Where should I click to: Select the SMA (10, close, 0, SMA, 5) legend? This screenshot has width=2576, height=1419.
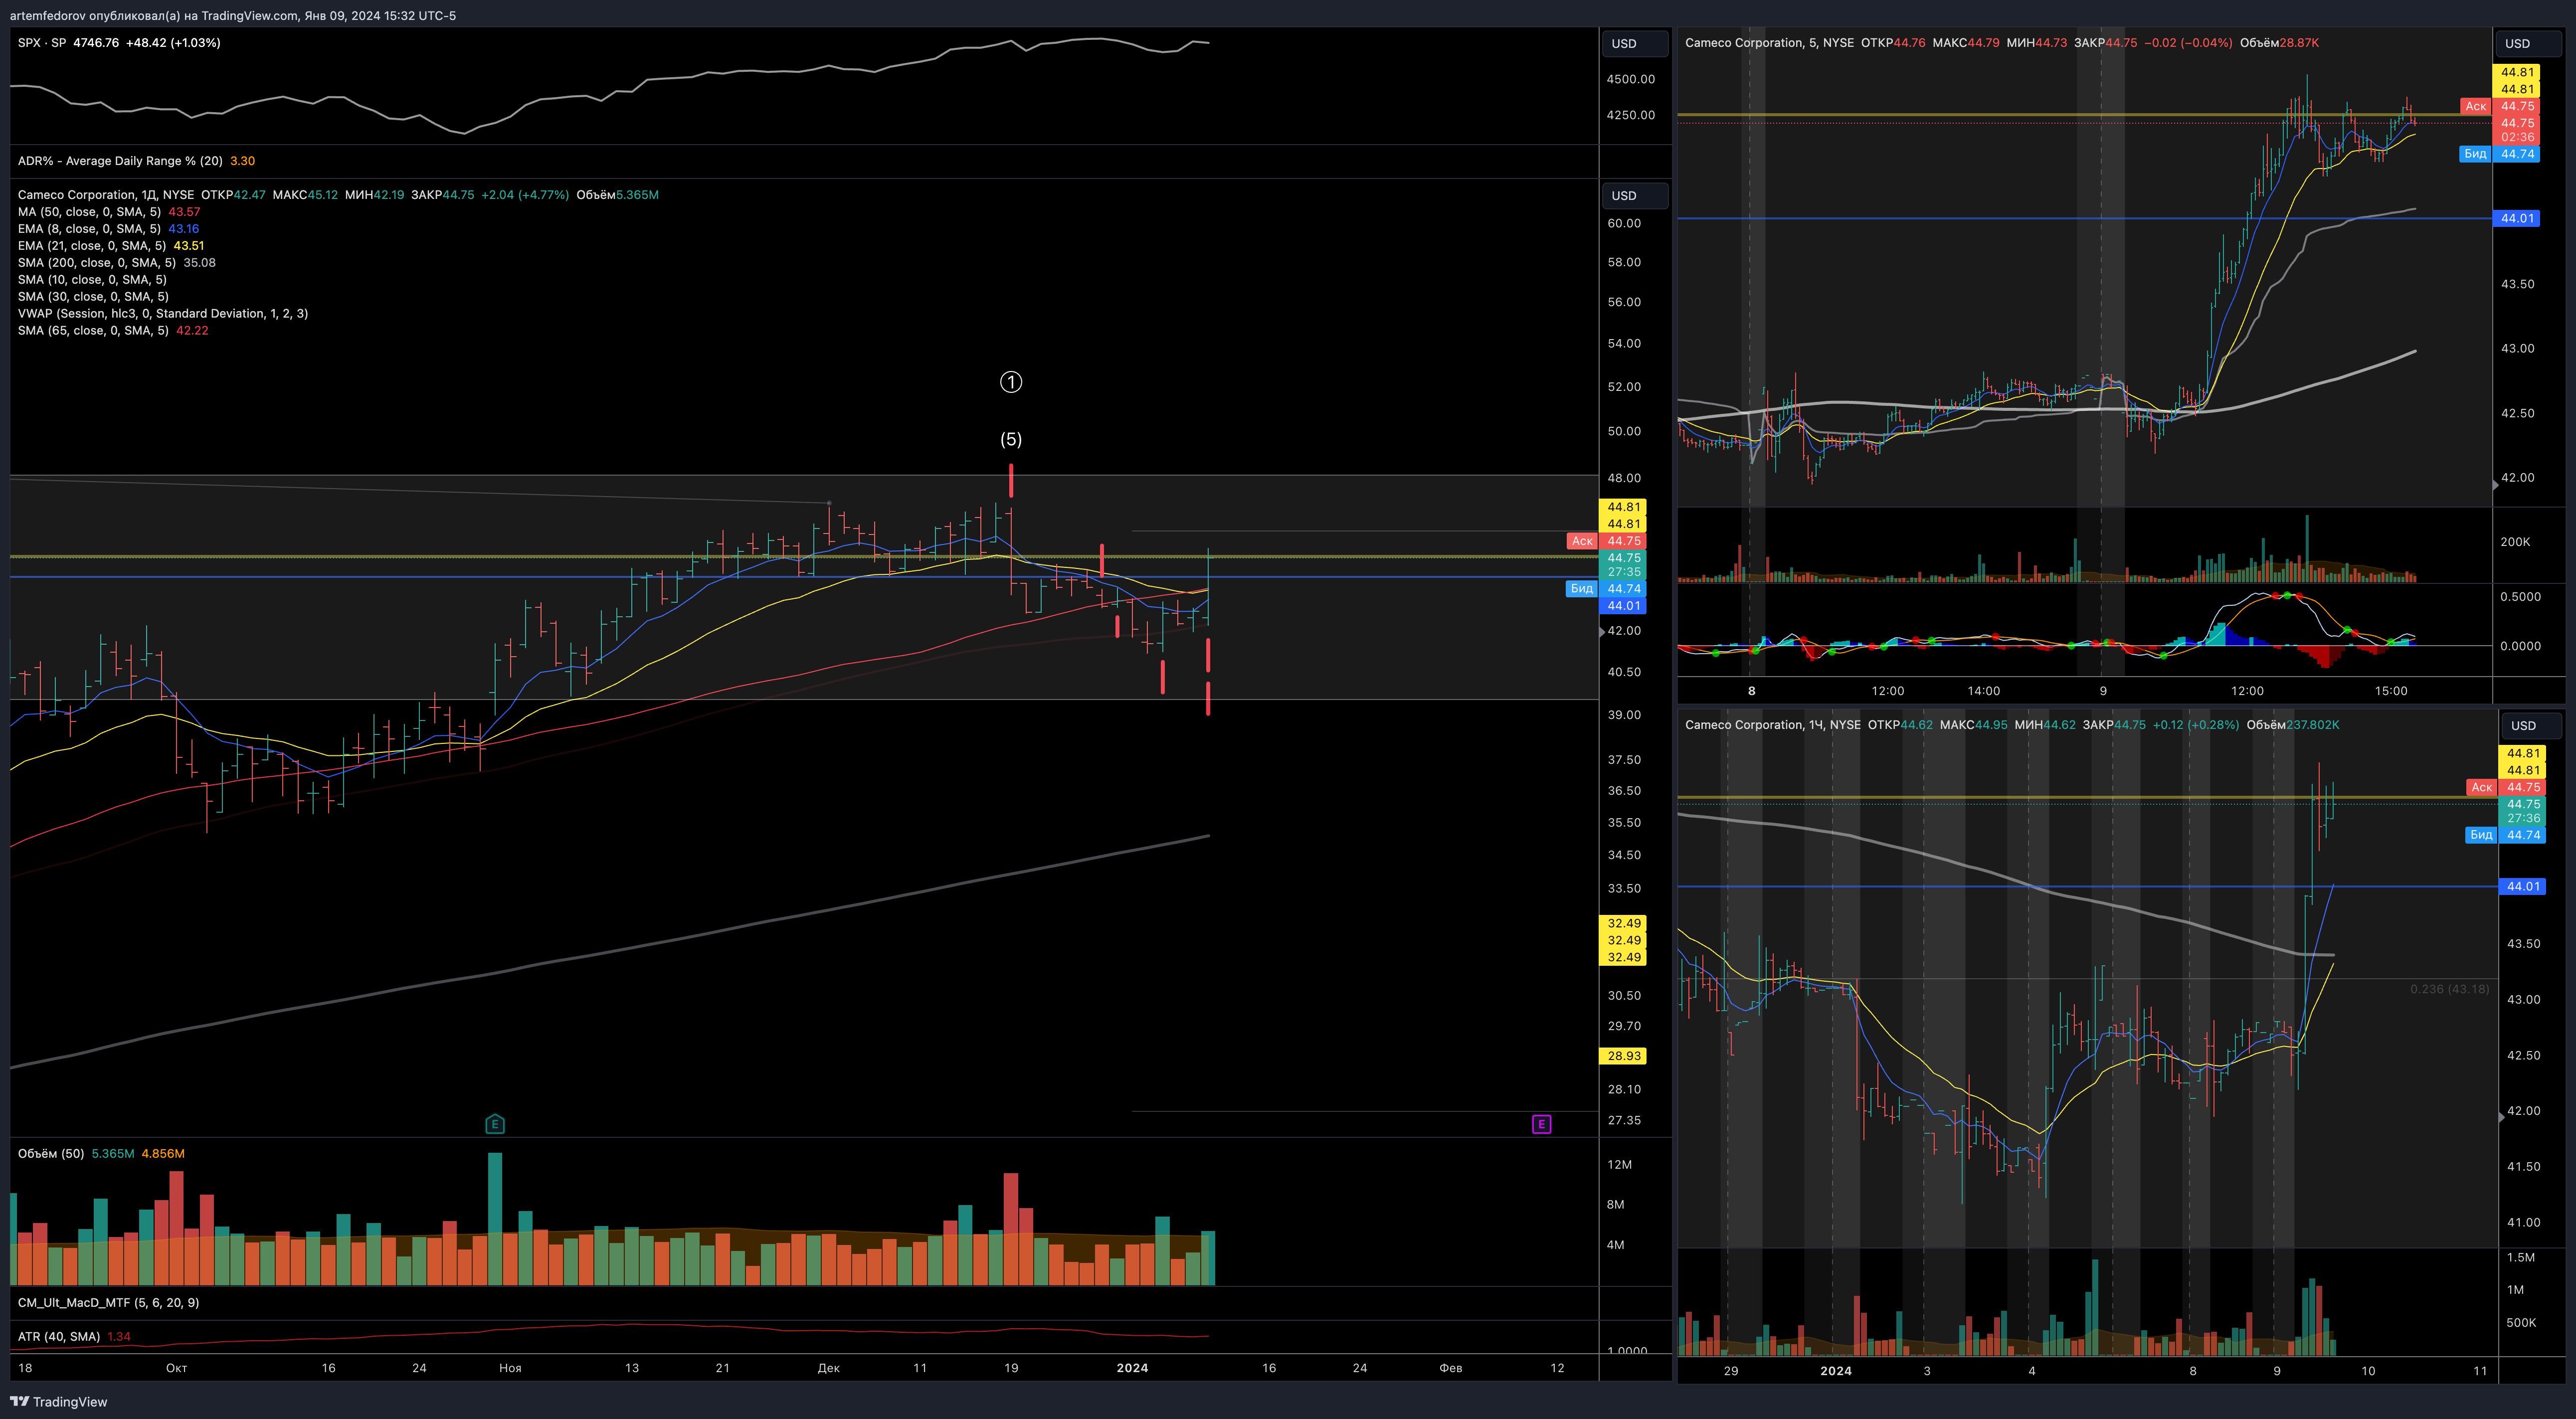[x=92, y=280]
